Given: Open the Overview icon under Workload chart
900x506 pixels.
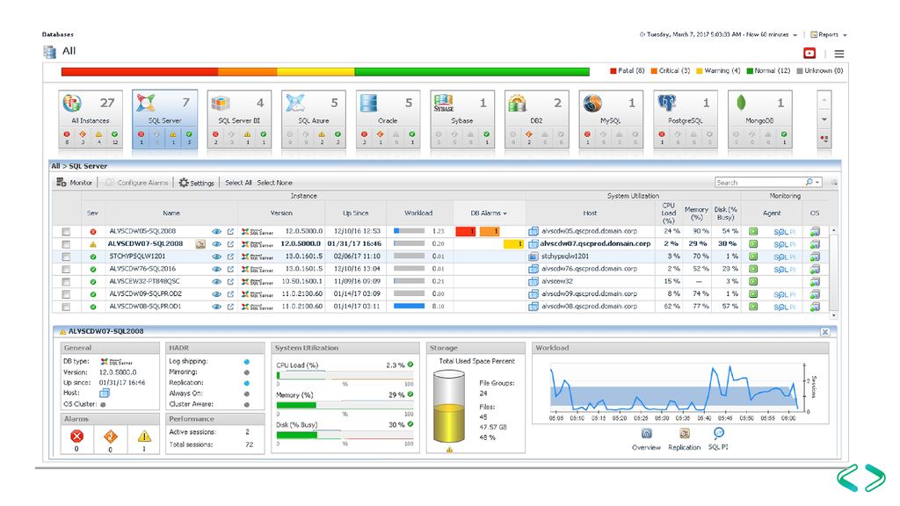Looking at the screenshot, I should [646, 434].
